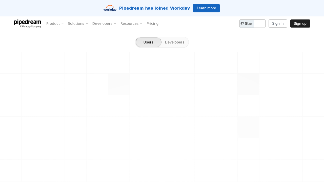Expand the Solutions chevron arrow
324x182 pixels.
pos(87,24)
